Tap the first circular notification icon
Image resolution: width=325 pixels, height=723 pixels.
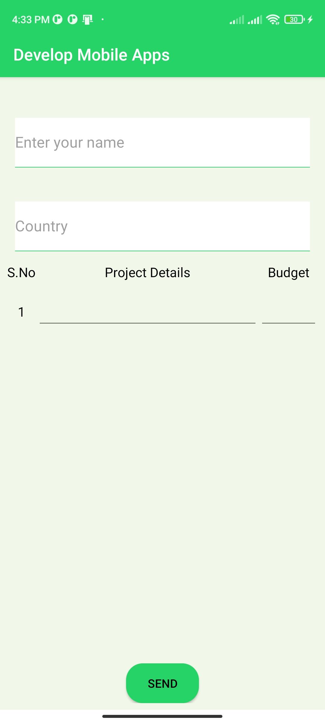click(x=57, y=20)
